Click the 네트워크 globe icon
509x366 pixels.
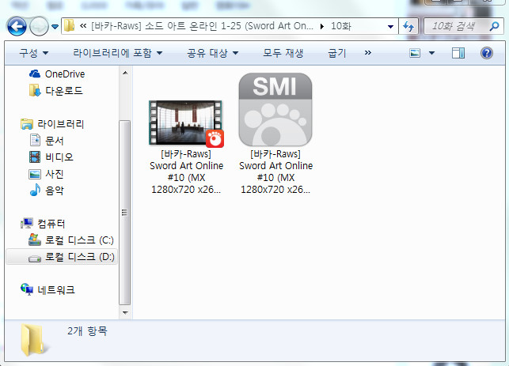27,289
